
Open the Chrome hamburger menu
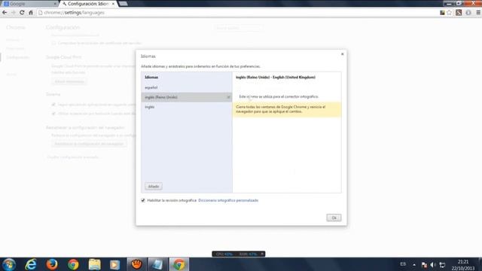478,13
